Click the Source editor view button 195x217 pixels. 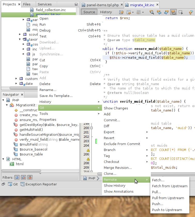click(x=89, y=12)
